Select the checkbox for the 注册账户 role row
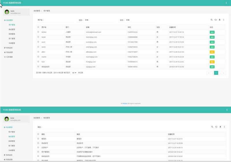The height and width of the screenshot is (162, 231). coord(38,147)
